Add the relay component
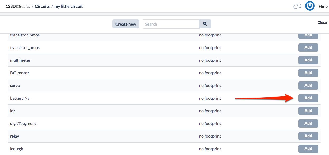Viewport: 329px width, 155px height. click(308, 136)
